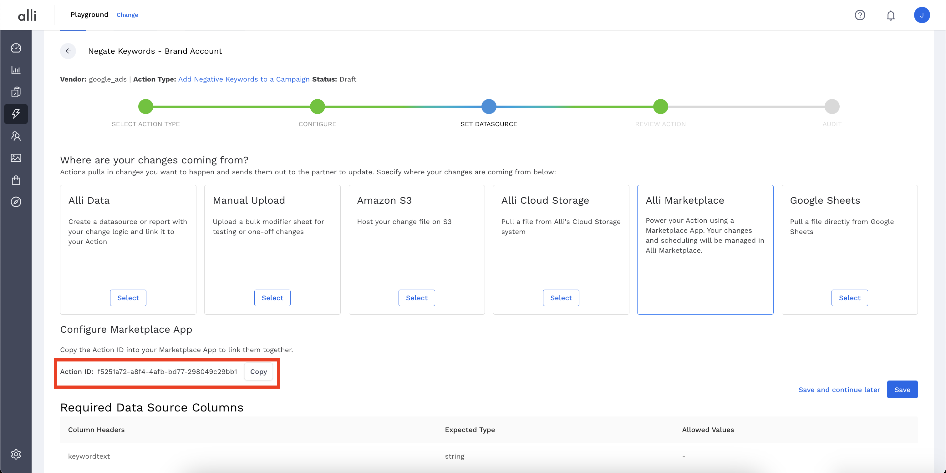Click Save and continue later
Viewport: 946px width, 473px height.
click(x=839, y=389)
